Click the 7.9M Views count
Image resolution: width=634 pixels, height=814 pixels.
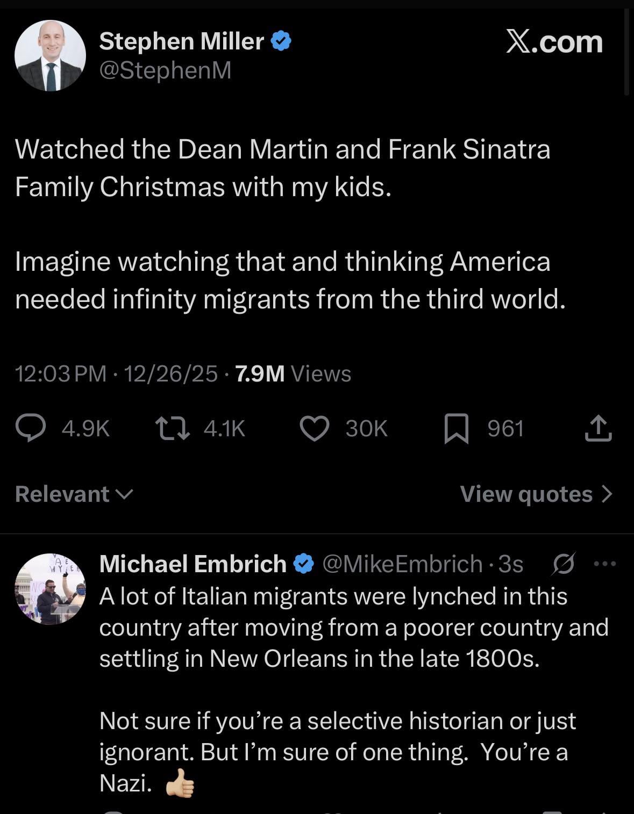pos(293,373)
